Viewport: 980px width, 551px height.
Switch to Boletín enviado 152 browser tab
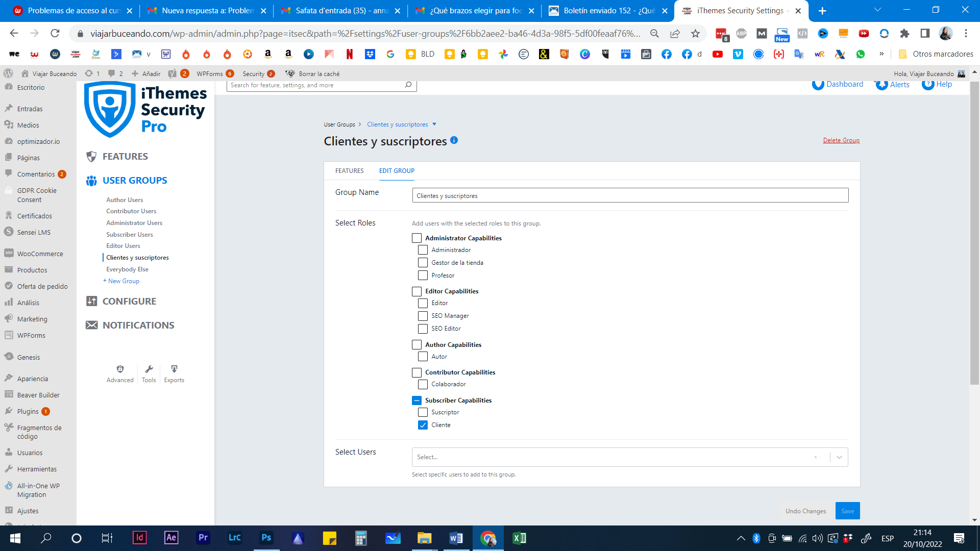pos(608,11)
